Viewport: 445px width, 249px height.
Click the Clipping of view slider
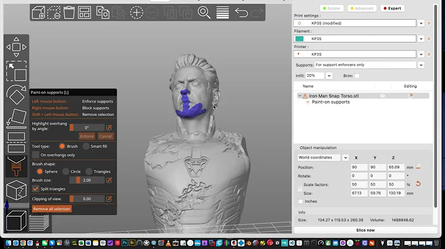tap(87, 199)
